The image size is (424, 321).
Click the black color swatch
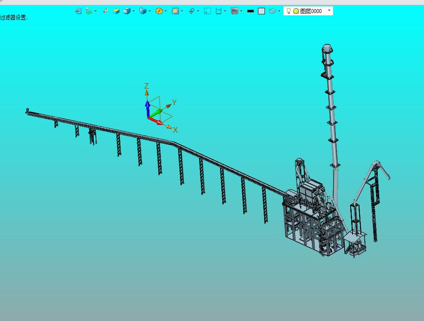[x=251, y=11]
